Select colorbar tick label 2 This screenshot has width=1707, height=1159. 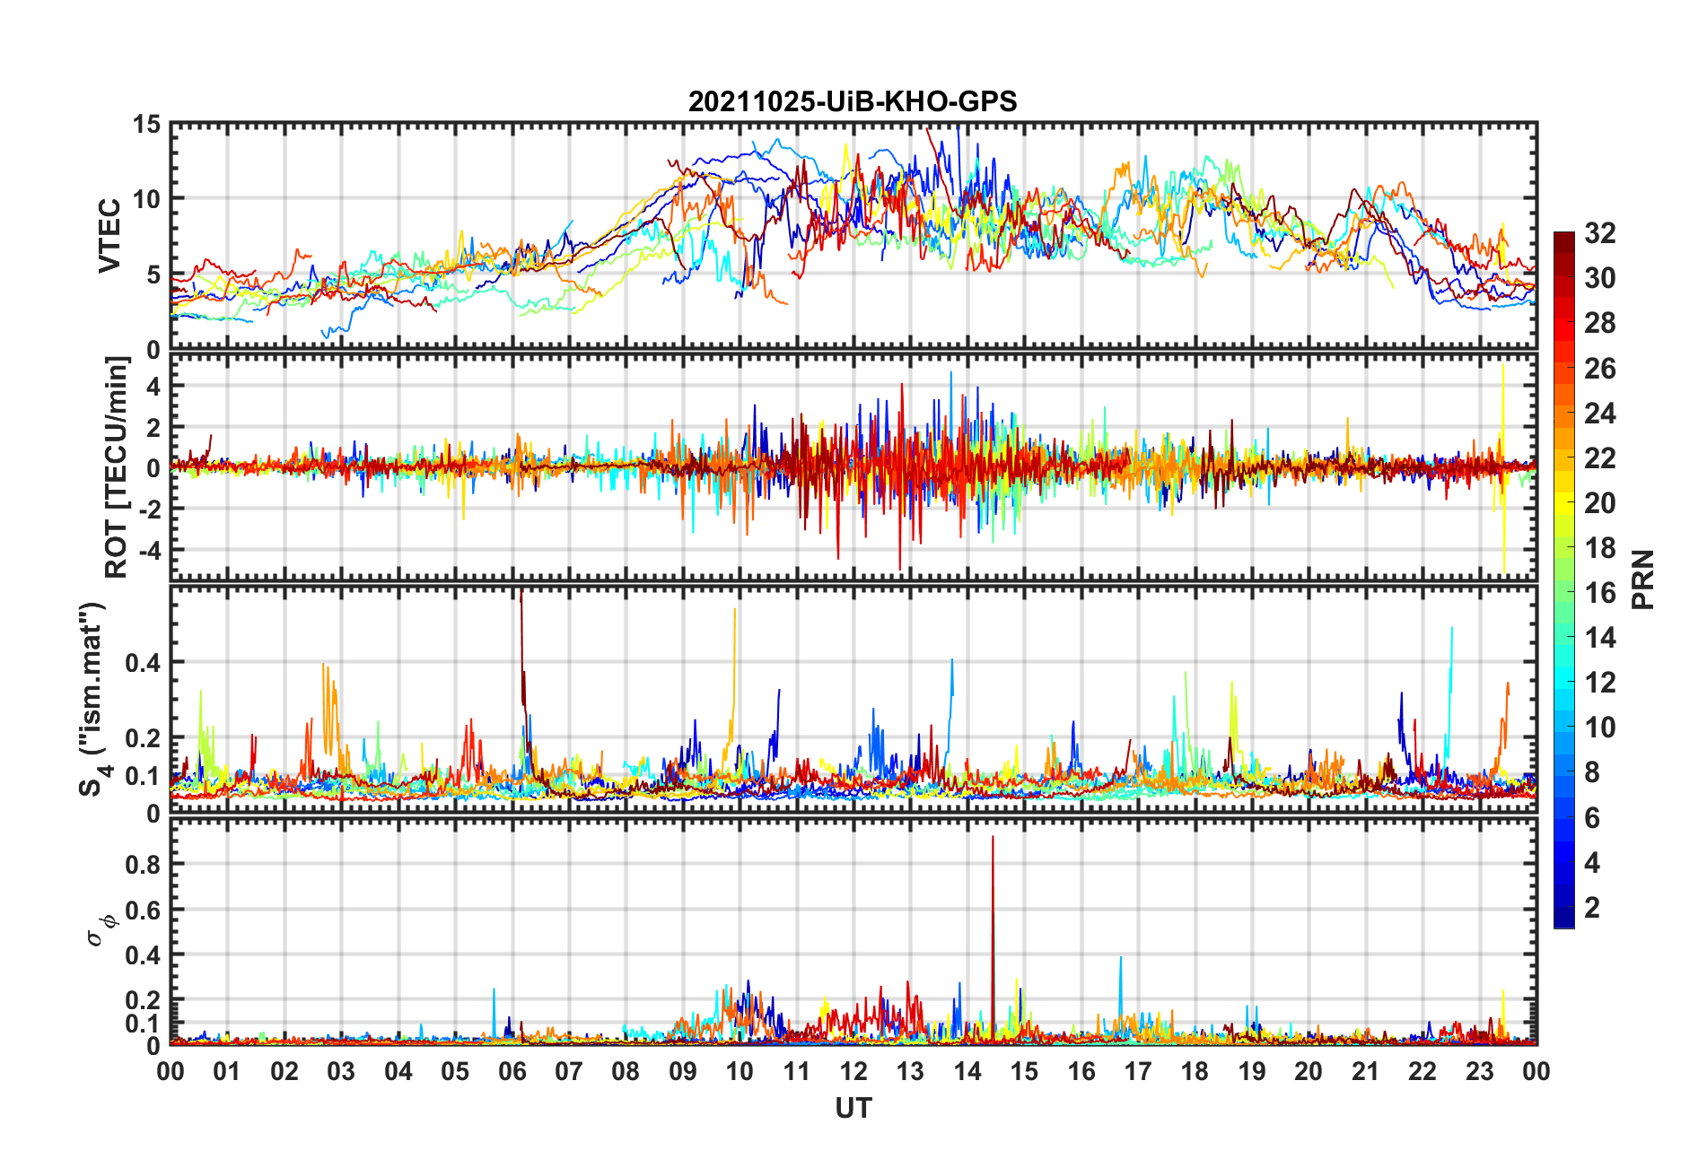point(1592,907)
